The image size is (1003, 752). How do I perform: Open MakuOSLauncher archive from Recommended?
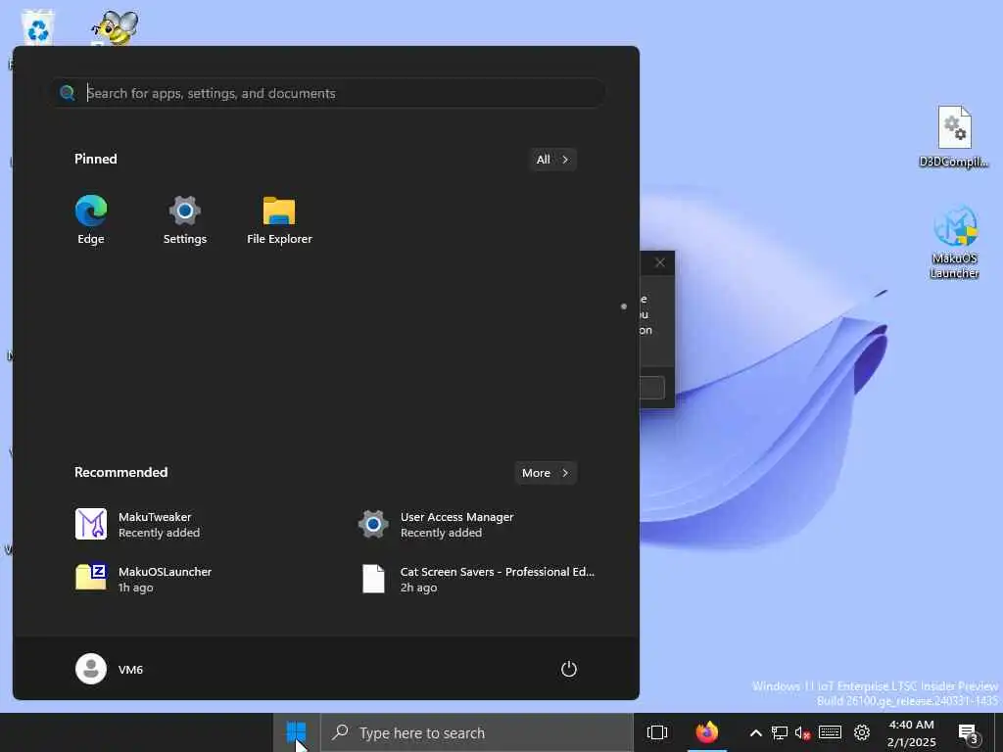pyautogui.click(x=144, y=579)
